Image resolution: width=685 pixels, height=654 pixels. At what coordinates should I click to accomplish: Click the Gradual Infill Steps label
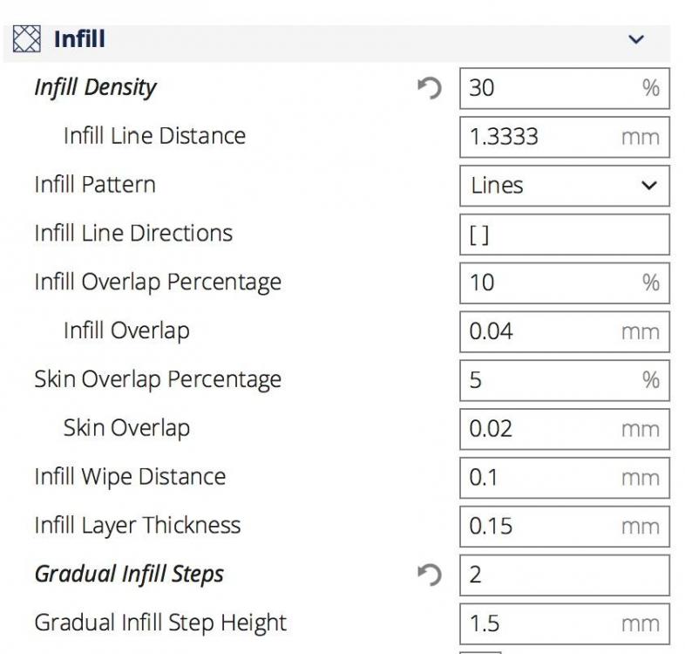[129, 574]
